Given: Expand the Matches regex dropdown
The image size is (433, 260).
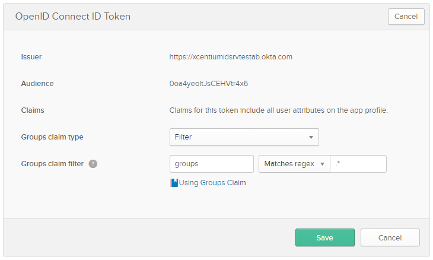Looking at the screenshot, I should [x=294, y=164].
